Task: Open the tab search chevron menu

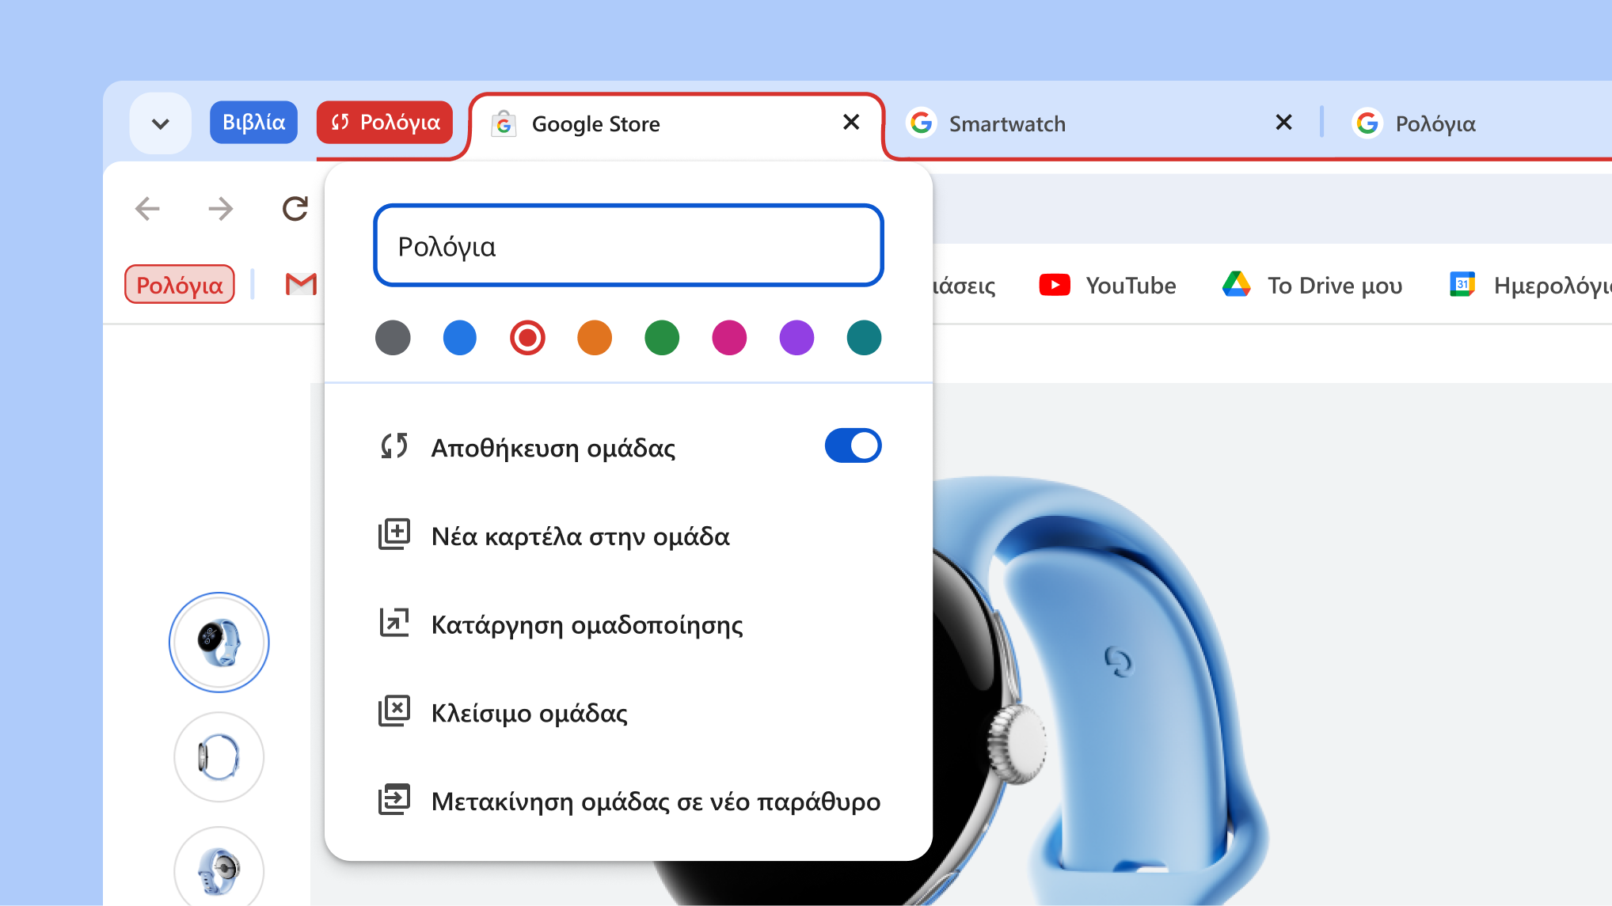Action: [160, 123]
